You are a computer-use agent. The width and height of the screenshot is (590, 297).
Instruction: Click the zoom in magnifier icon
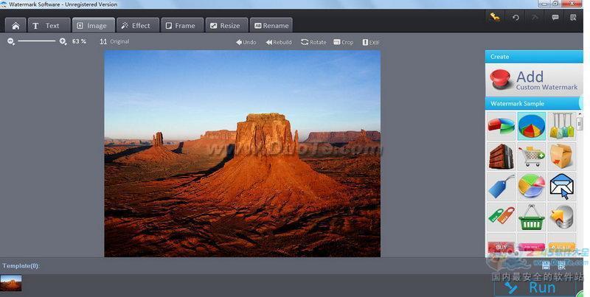(63, 42)
